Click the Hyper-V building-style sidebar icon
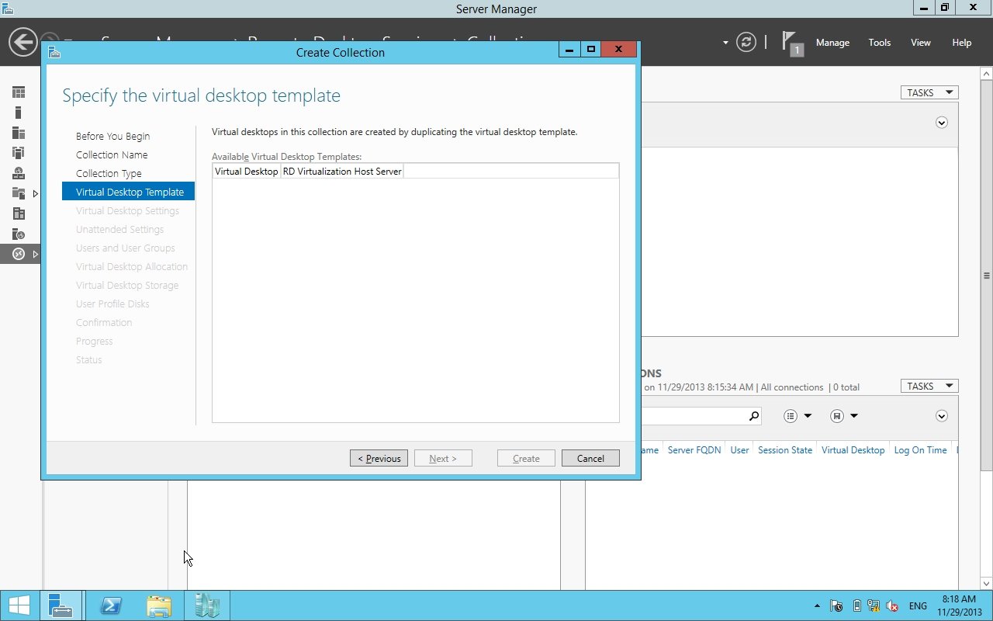Image resolution: width=993 pixels, height=621 pixels. pyautogui.click(x=19, y=213)
